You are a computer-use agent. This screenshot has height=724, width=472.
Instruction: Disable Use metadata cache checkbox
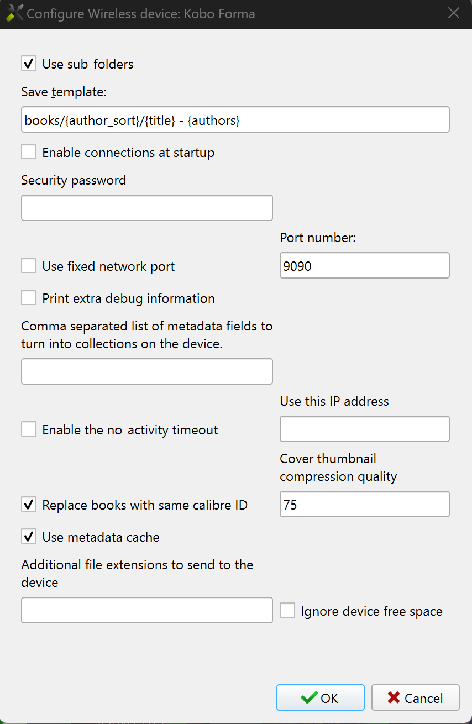[x=29, y=537]
